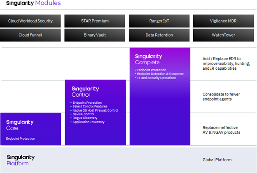Select the STAR Premium module button
257x173 pixels.
(x=95, y=21)
